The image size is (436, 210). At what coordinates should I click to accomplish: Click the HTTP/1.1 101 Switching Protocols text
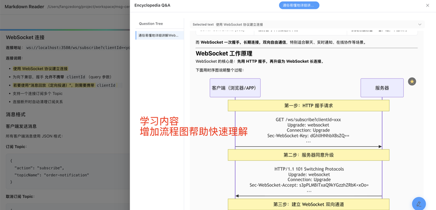click(x=309, y=169)
